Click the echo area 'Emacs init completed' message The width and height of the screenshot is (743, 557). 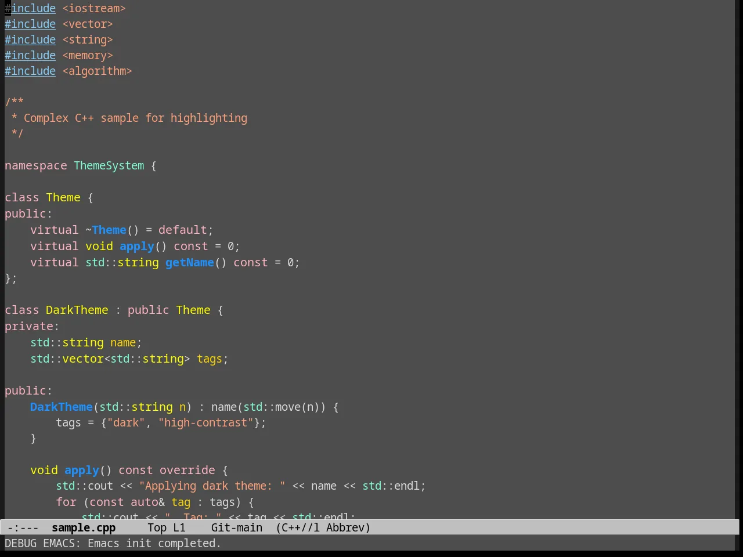113,544
